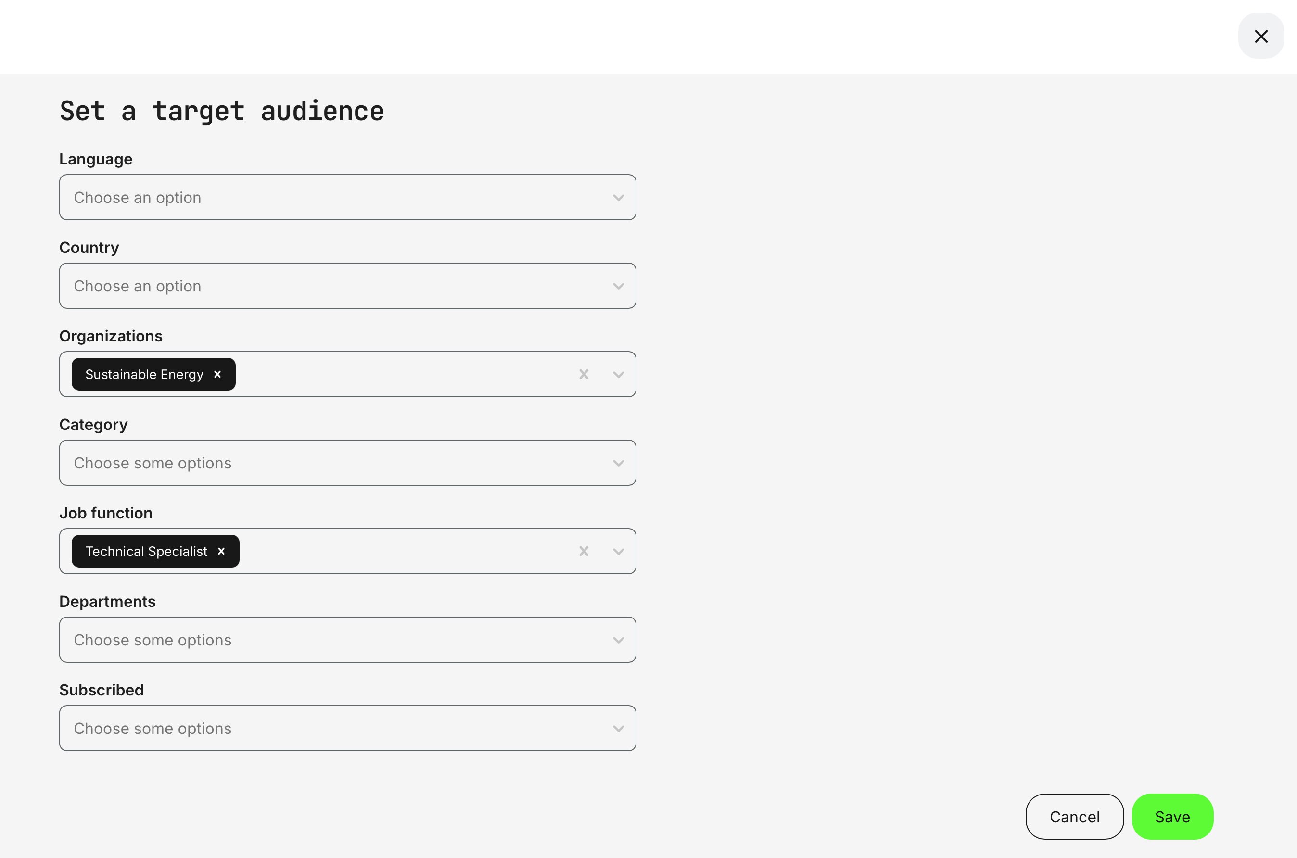Clear all job functions with the X icon
1297x858 pixels.
point(584,551)
